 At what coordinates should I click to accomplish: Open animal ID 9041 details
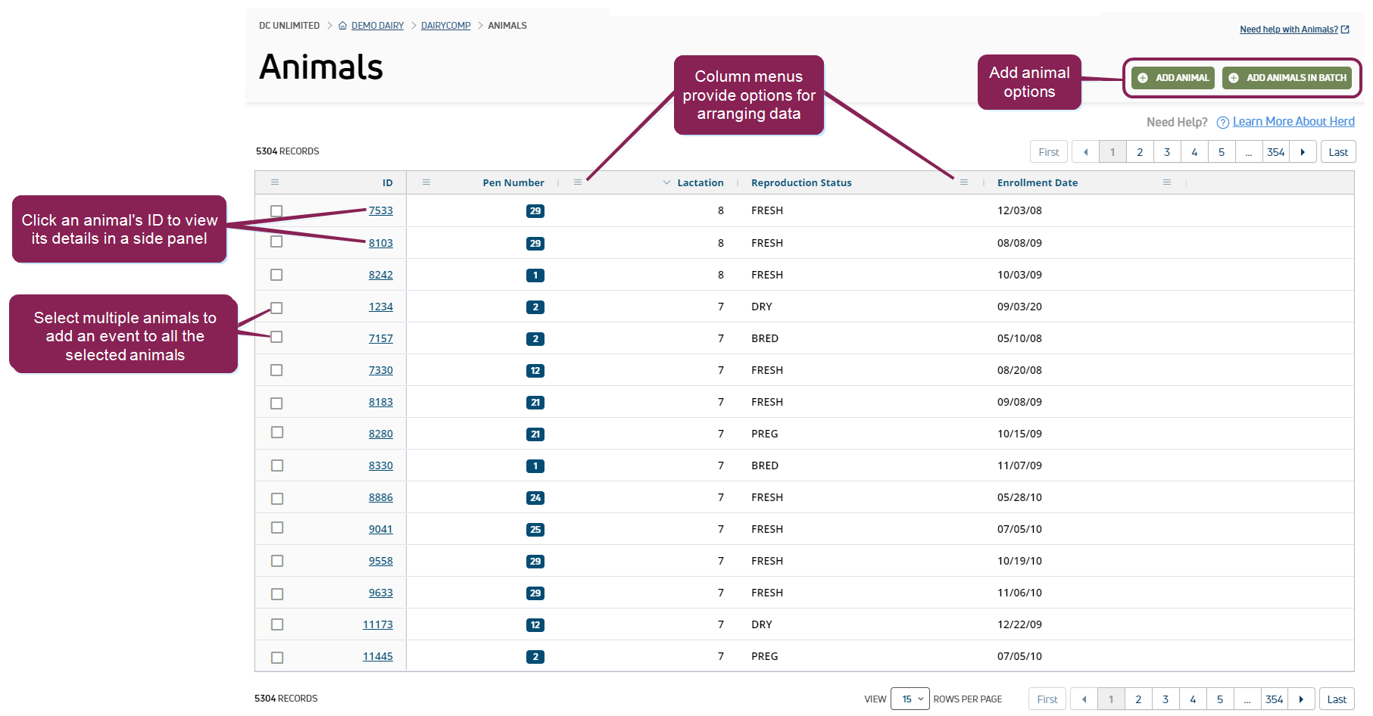point(380,529)
